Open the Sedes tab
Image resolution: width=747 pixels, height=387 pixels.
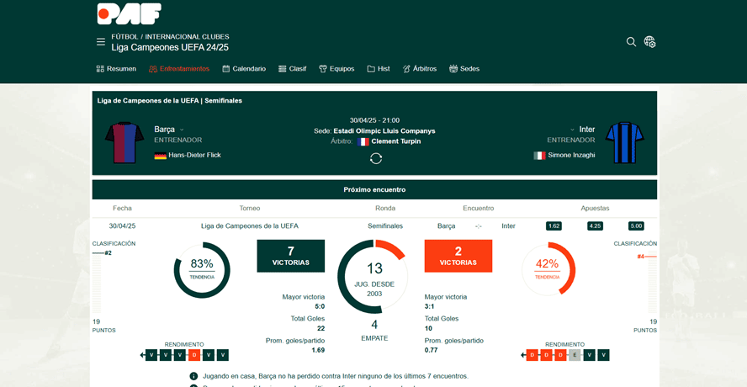pyautogui.click(x=464, y=69)
